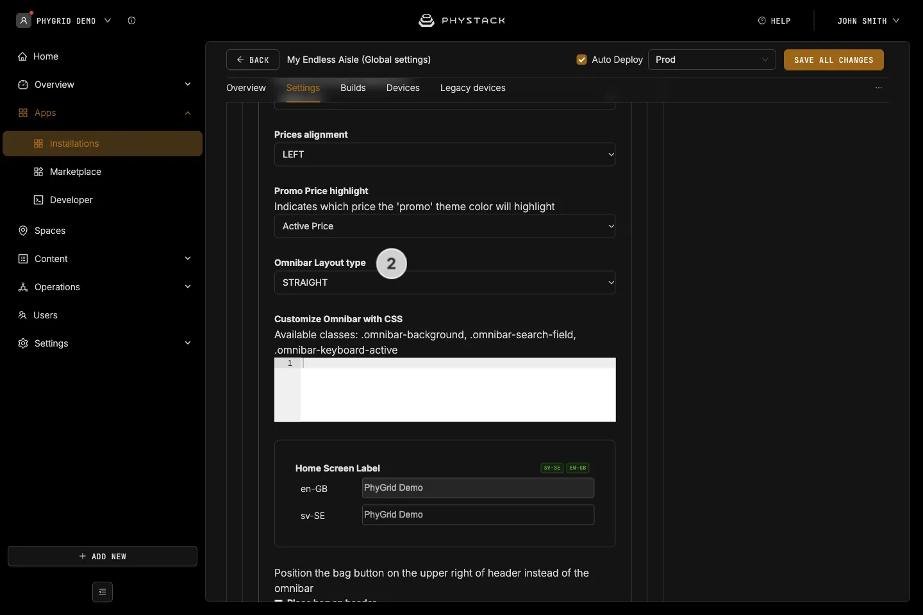The height and width of the screenshot is (615, 923).
Task: Click the Overview gauge icon in sidebar
Action: point(23,85)
